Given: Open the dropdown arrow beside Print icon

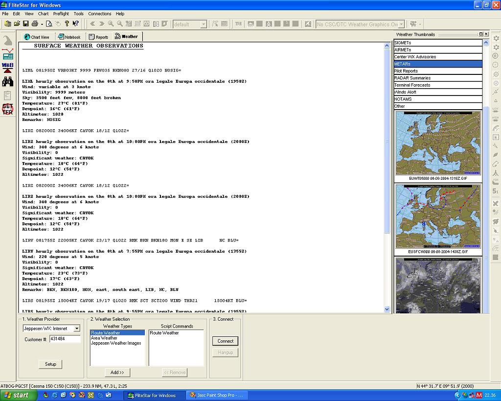Looking at the screenshot, I should click(42, 24).
